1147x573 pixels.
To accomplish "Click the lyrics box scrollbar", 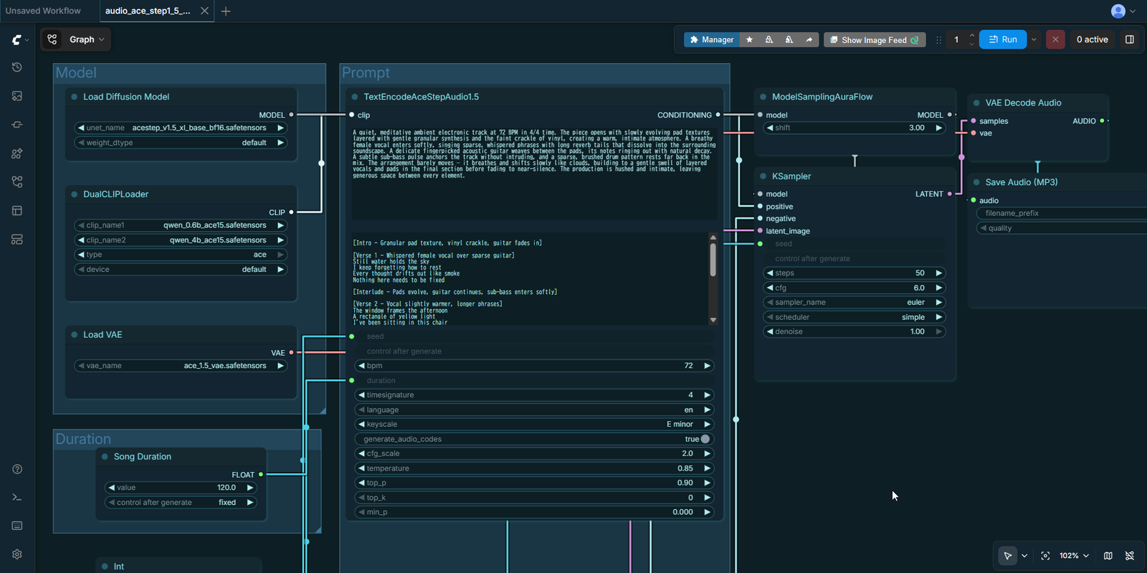I will 713,260.
